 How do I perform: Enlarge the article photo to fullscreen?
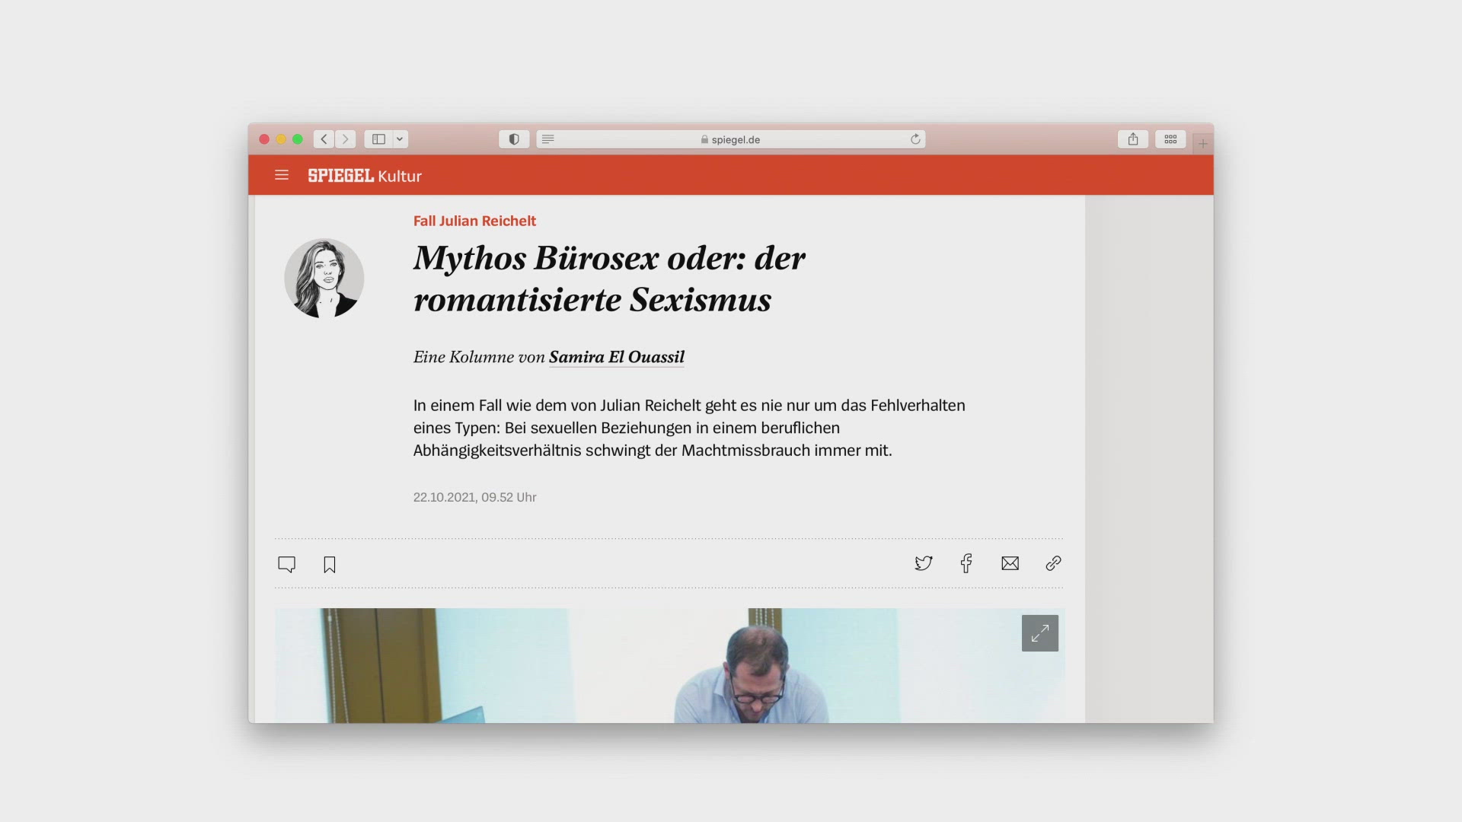(x=1039, y=633)
